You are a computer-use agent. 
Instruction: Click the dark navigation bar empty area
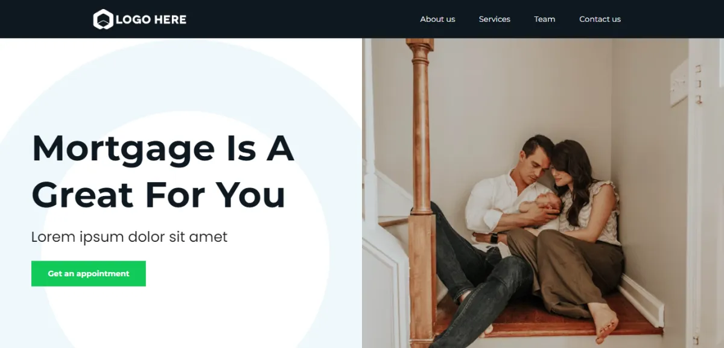[302, 19]
